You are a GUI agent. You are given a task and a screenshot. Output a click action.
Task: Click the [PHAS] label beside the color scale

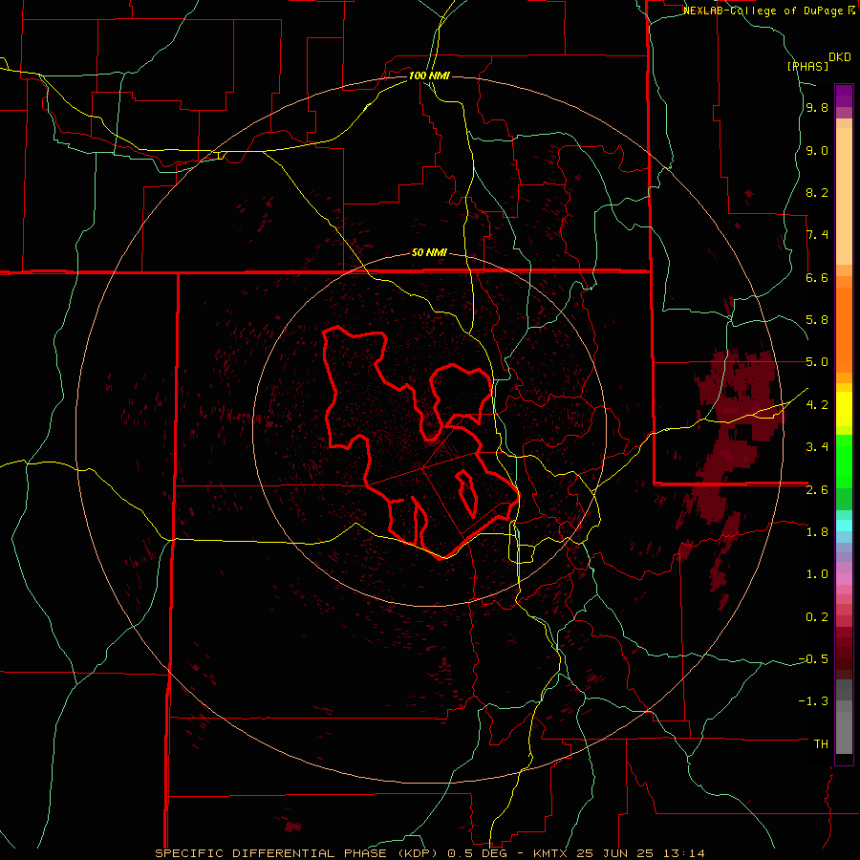807,67
